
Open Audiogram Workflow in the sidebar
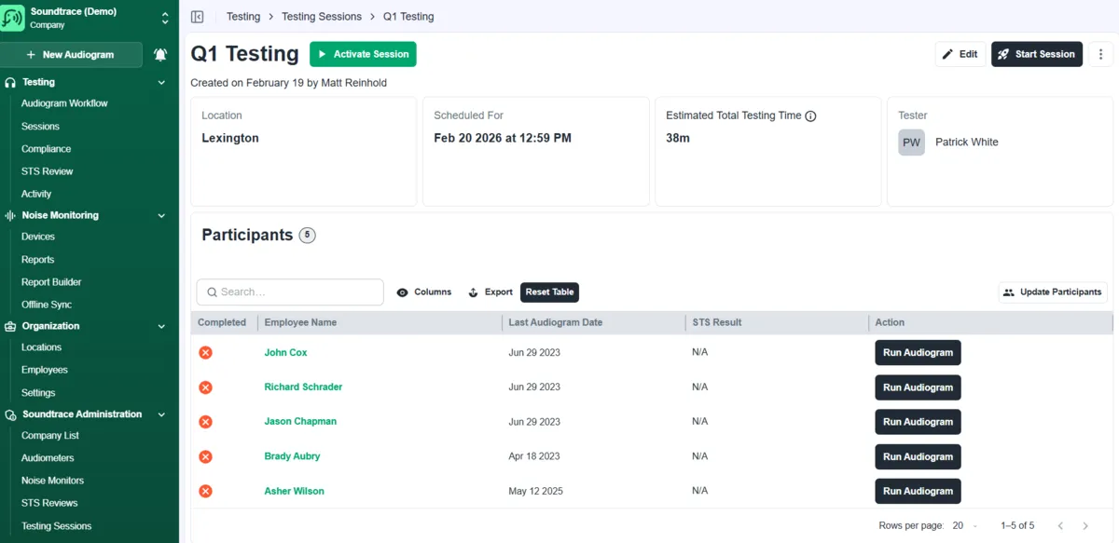coord(64,103)
